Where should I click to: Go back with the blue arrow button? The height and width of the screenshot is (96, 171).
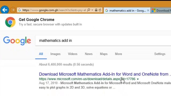[x=5, y=10]
